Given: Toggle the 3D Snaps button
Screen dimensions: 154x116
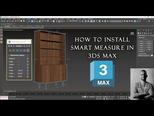Looking at the screenshot, I should [56, 21].
